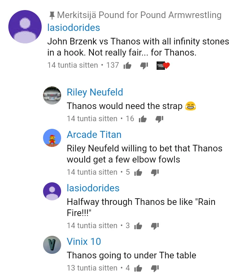The height and width of the screenshot is (274, 250).
Task: Open Riley Neufeld's channel name link
Action: (x=95, y=92)
